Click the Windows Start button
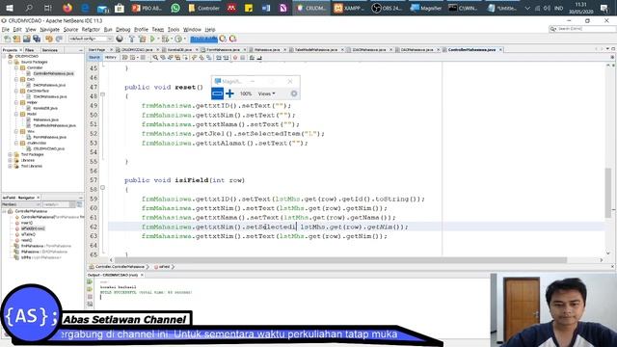Screen dimensions: 617x347 pyautogui.click(x=10, y=8)
